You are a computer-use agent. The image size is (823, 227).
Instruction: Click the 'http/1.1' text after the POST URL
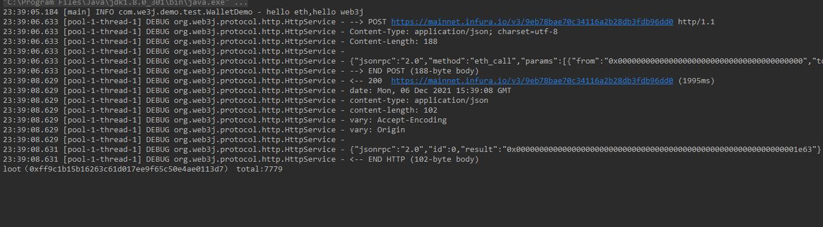tap(696, 22)
